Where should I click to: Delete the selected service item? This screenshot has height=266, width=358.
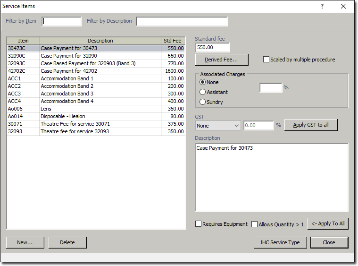point(67,242)
